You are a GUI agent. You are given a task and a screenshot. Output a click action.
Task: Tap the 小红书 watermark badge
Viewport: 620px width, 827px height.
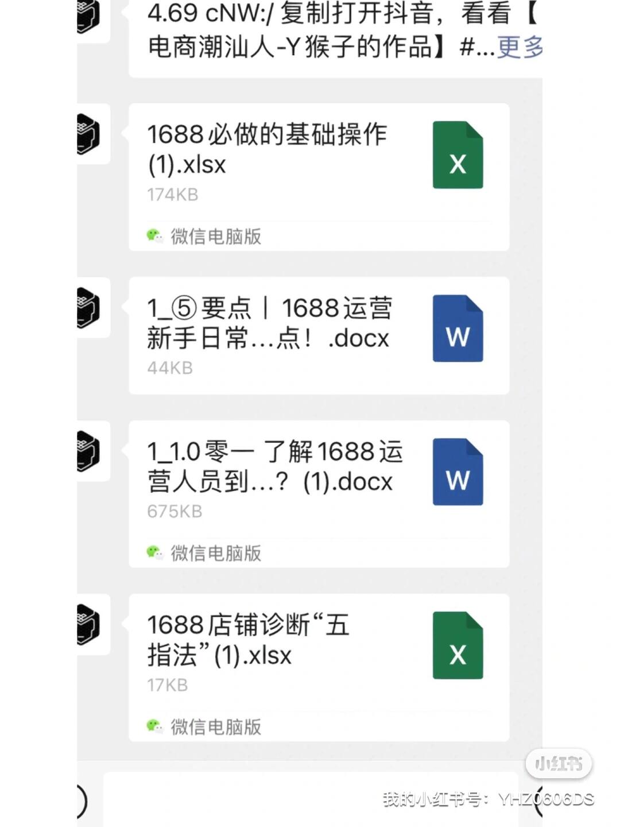(559, 763)
